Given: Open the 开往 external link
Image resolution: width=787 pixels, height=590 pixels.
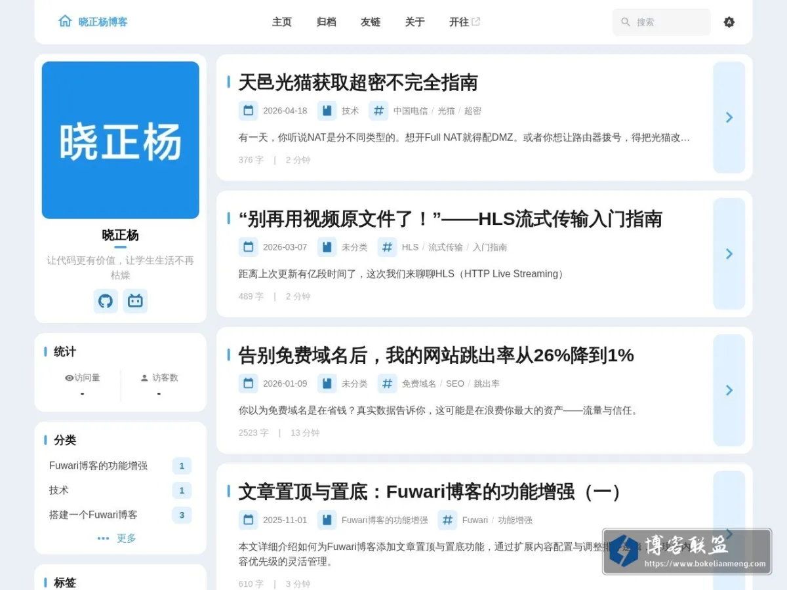Looking at the screenshot, I should click(464, 22).
